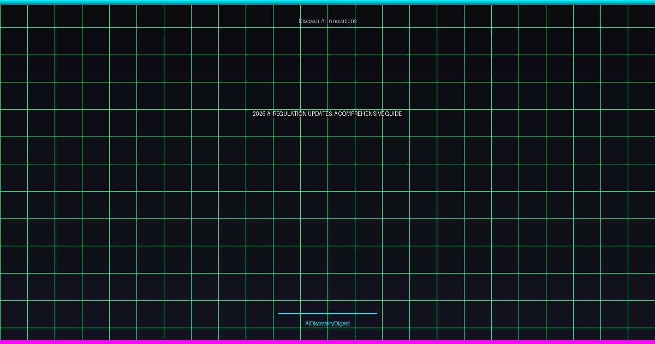Viewport: 655px width, 344px height.
Task: Click the word "GUIDE" ending the headline
Action: [x=393, y=114]
